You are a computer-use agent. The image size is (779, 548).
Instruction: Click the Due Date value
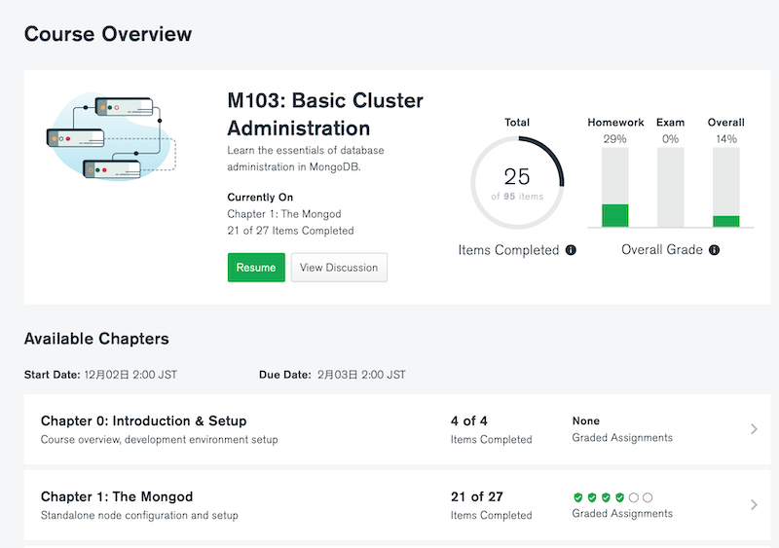coord(361,375)
